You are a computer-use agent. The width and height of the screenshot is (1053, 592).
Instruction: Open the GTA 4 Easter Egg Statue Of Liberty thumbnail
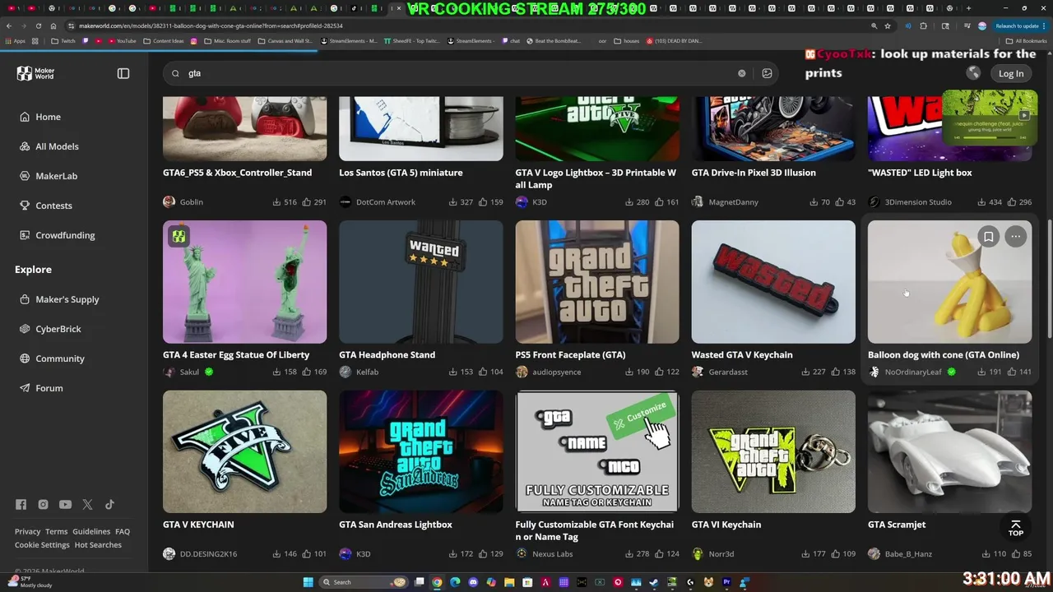[x=244, y=281]
